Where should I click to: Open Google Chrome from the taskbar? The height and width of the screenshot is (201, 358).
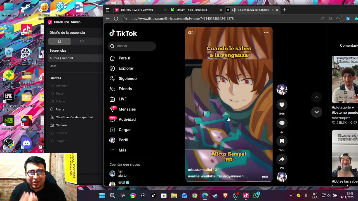pos(195,195)
